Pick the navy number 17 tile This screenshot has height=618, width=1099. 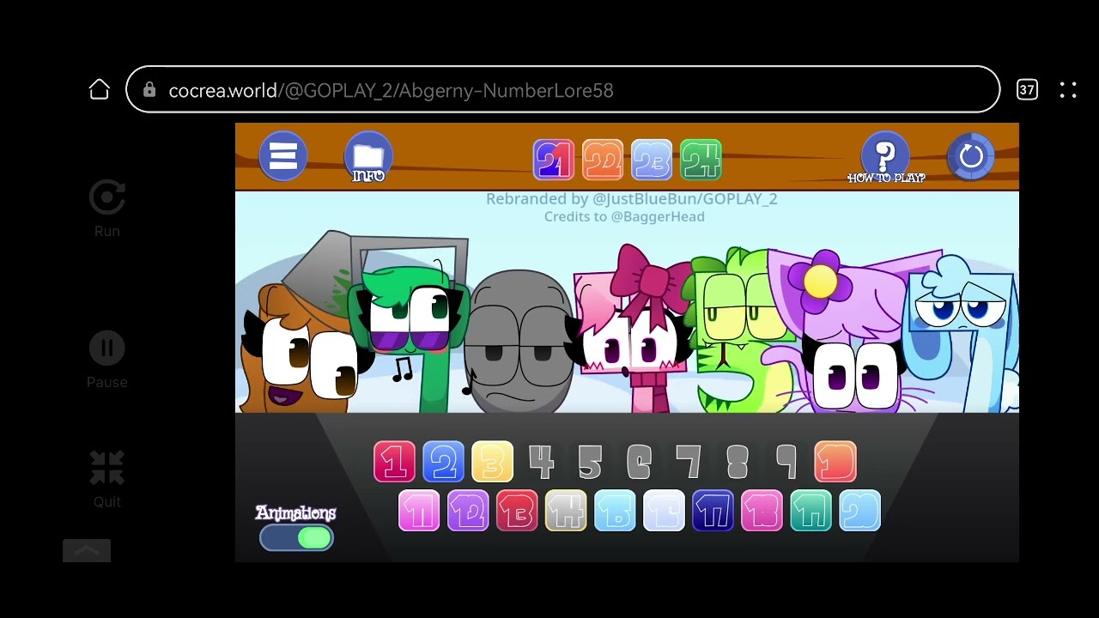(x=713, y=511)
